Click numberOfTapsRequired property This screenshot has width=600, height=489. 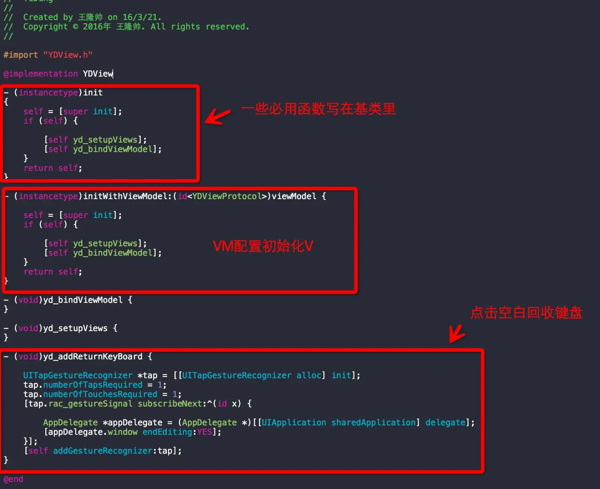coord(93,385)
